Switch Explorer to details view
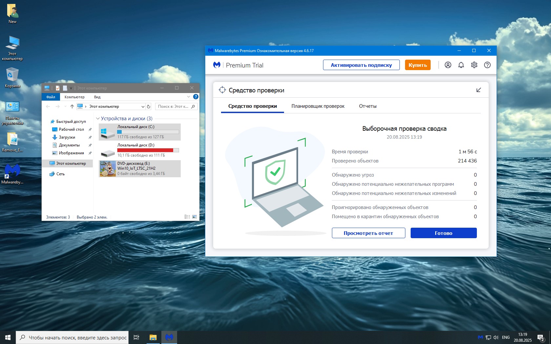 [x=187, y=217]
